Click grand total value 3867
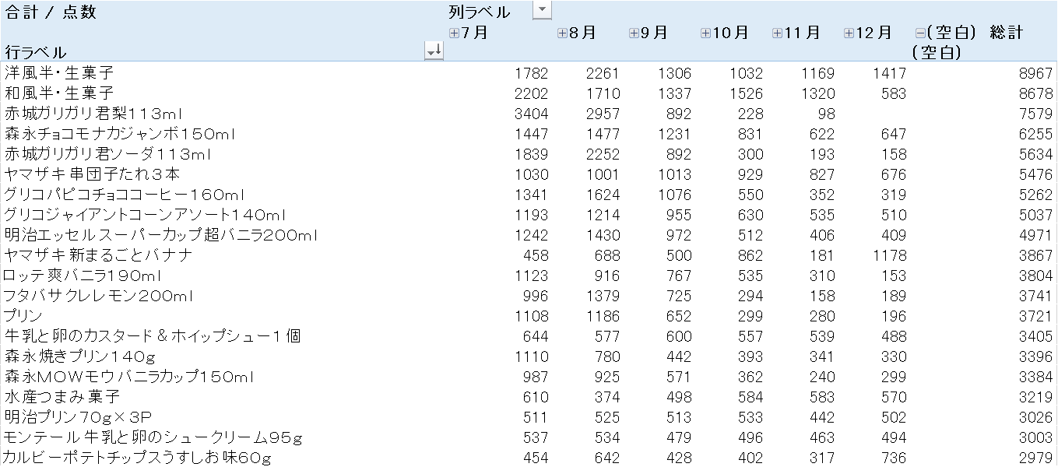 (1036, 255)
